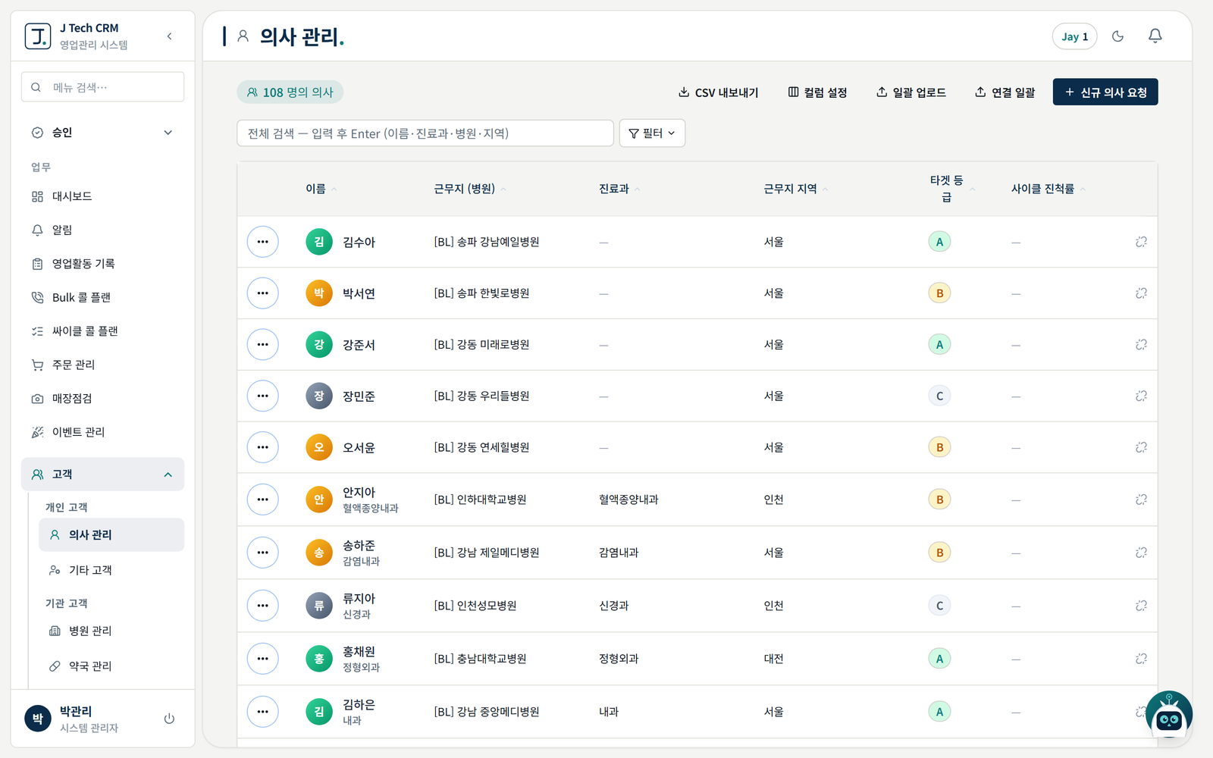Click the logout power icon
1213x758 pixels.
coord(169,719)
